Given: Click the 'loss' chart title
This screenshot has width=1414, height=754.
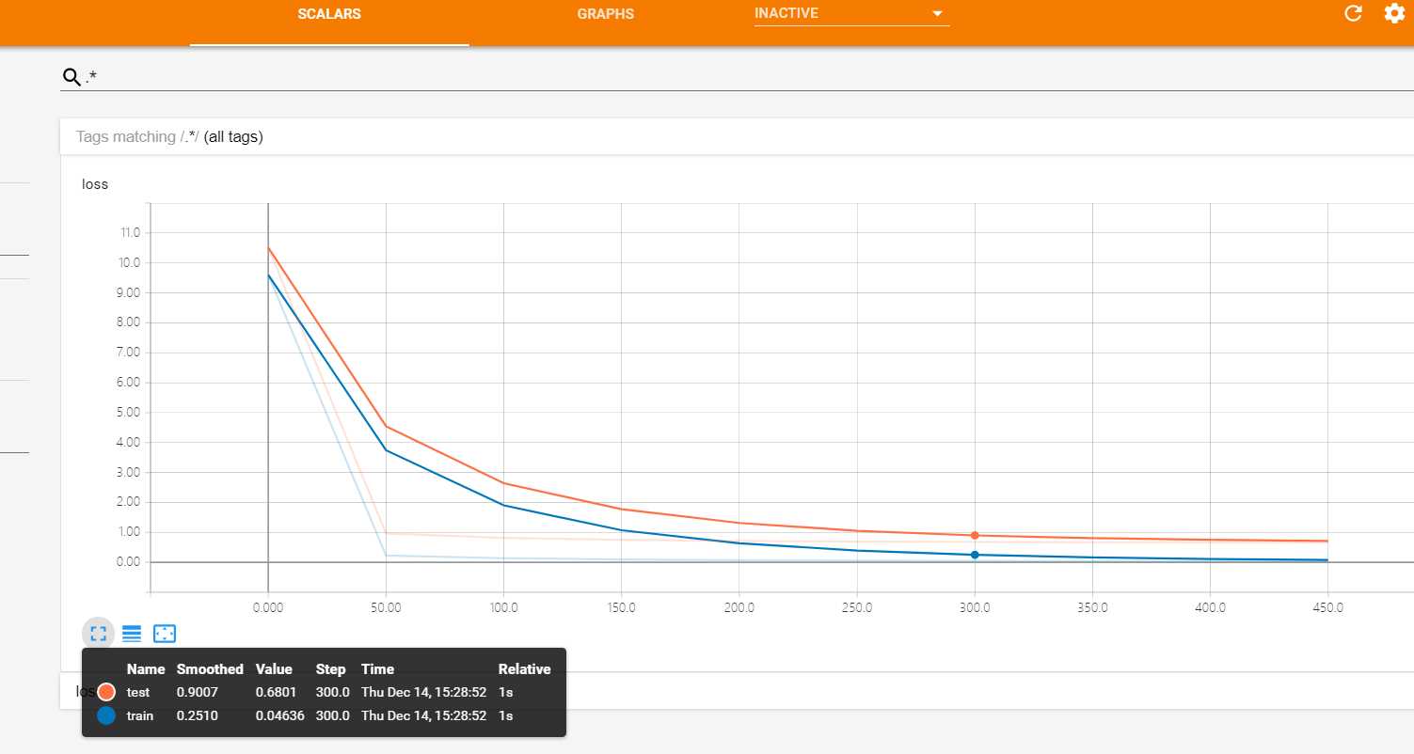Looking at the screenshot, I should pyautogui.click(x=95, y=184).
